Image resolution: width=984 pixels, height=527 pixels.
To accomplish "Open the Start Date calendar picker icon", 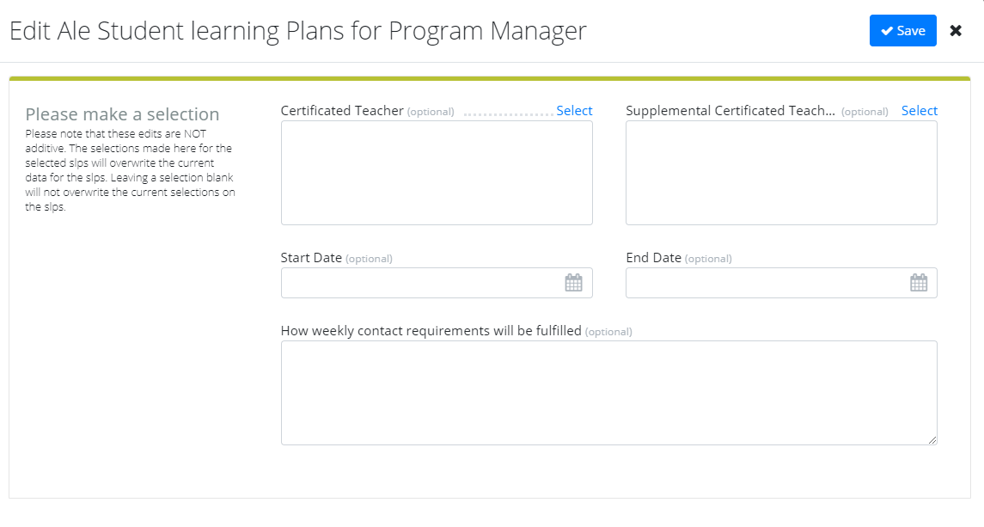I will pyautogui.click(x=573, y=283).
